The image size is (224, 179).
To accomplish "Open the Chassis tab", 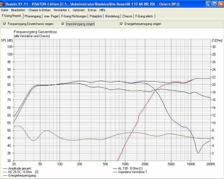I will click(x=127, y=16).
